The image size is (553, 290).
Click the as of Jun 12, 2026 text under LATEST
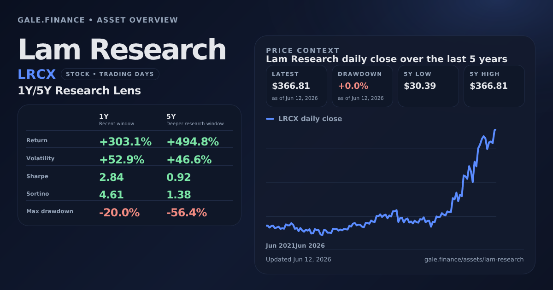point(295,98)
